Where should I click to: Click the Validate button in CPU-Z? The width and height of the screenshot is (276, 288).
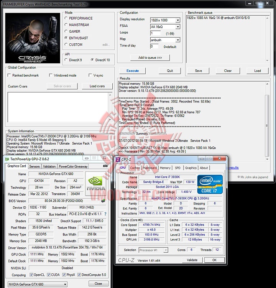coord(192,260)
